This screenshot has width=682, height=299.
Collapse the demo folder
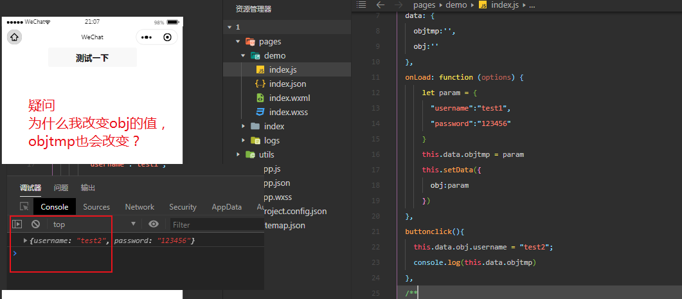click(243, 56)
